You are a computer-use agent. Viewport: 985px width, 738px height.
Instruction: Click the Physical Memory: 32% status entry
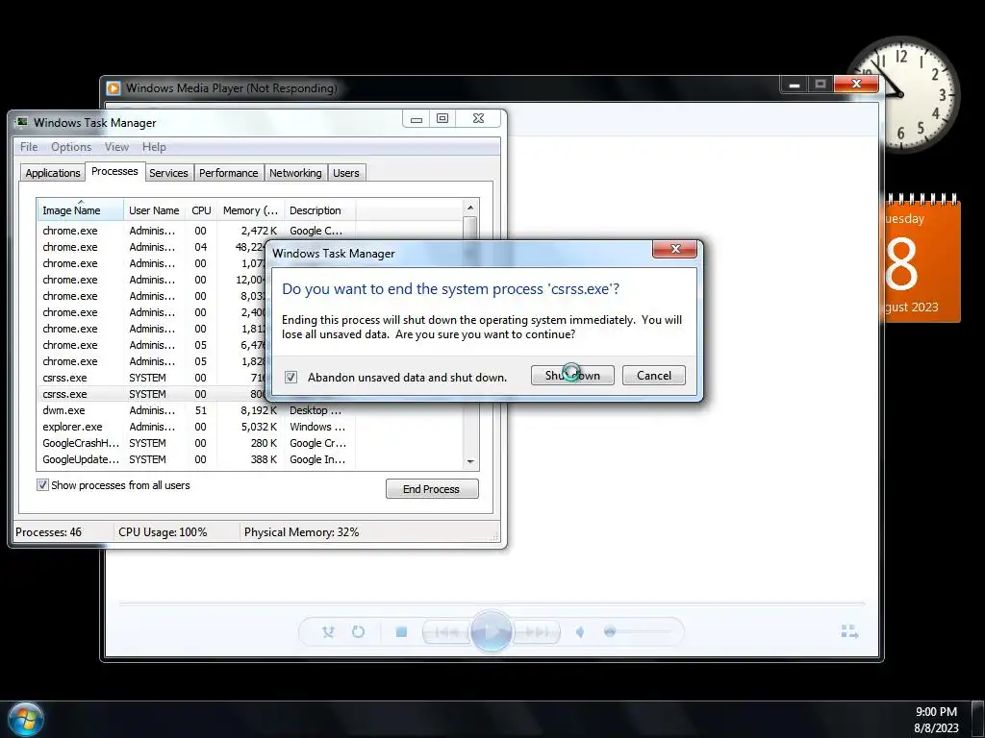tap(301, 532)
